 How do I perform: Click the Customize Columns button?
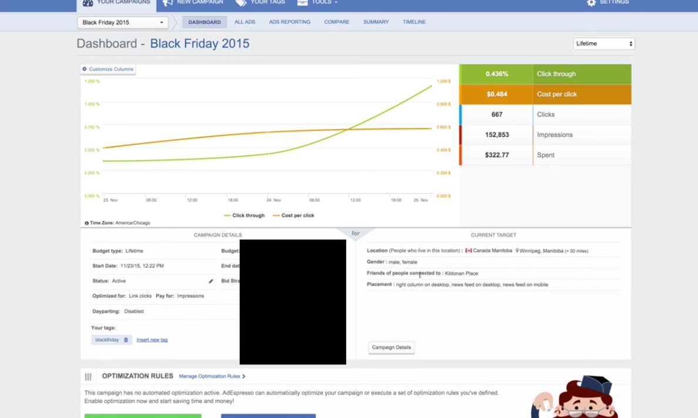click(x=108, y=69)
